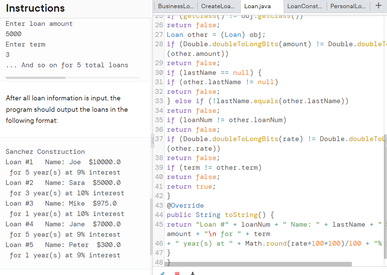Click 'doubleToLongBits(rate)' on line 37
This screenshot has width=387, height=275.
point(257,139)
